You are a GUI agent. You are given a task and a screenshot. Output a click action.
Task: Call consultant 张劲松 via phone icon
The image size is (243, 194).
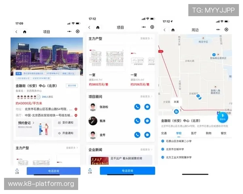click(137, 107)
